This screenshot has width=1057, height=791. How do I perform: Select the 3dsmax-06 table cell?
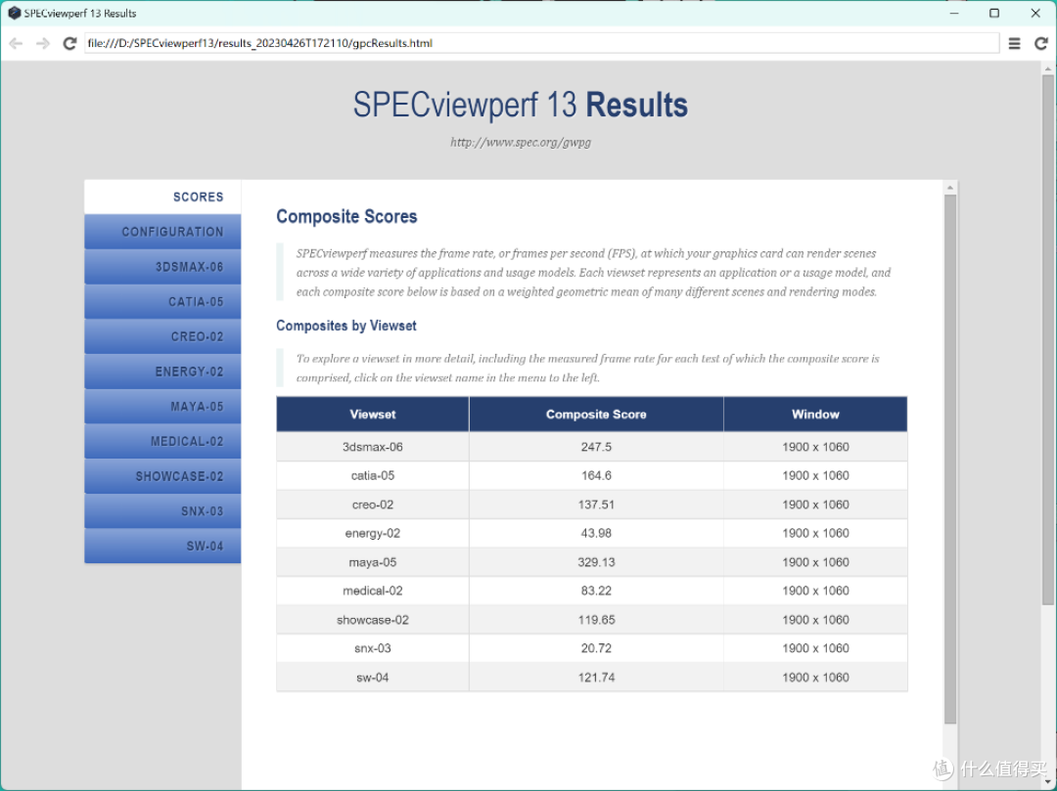[x=373, y=447]
